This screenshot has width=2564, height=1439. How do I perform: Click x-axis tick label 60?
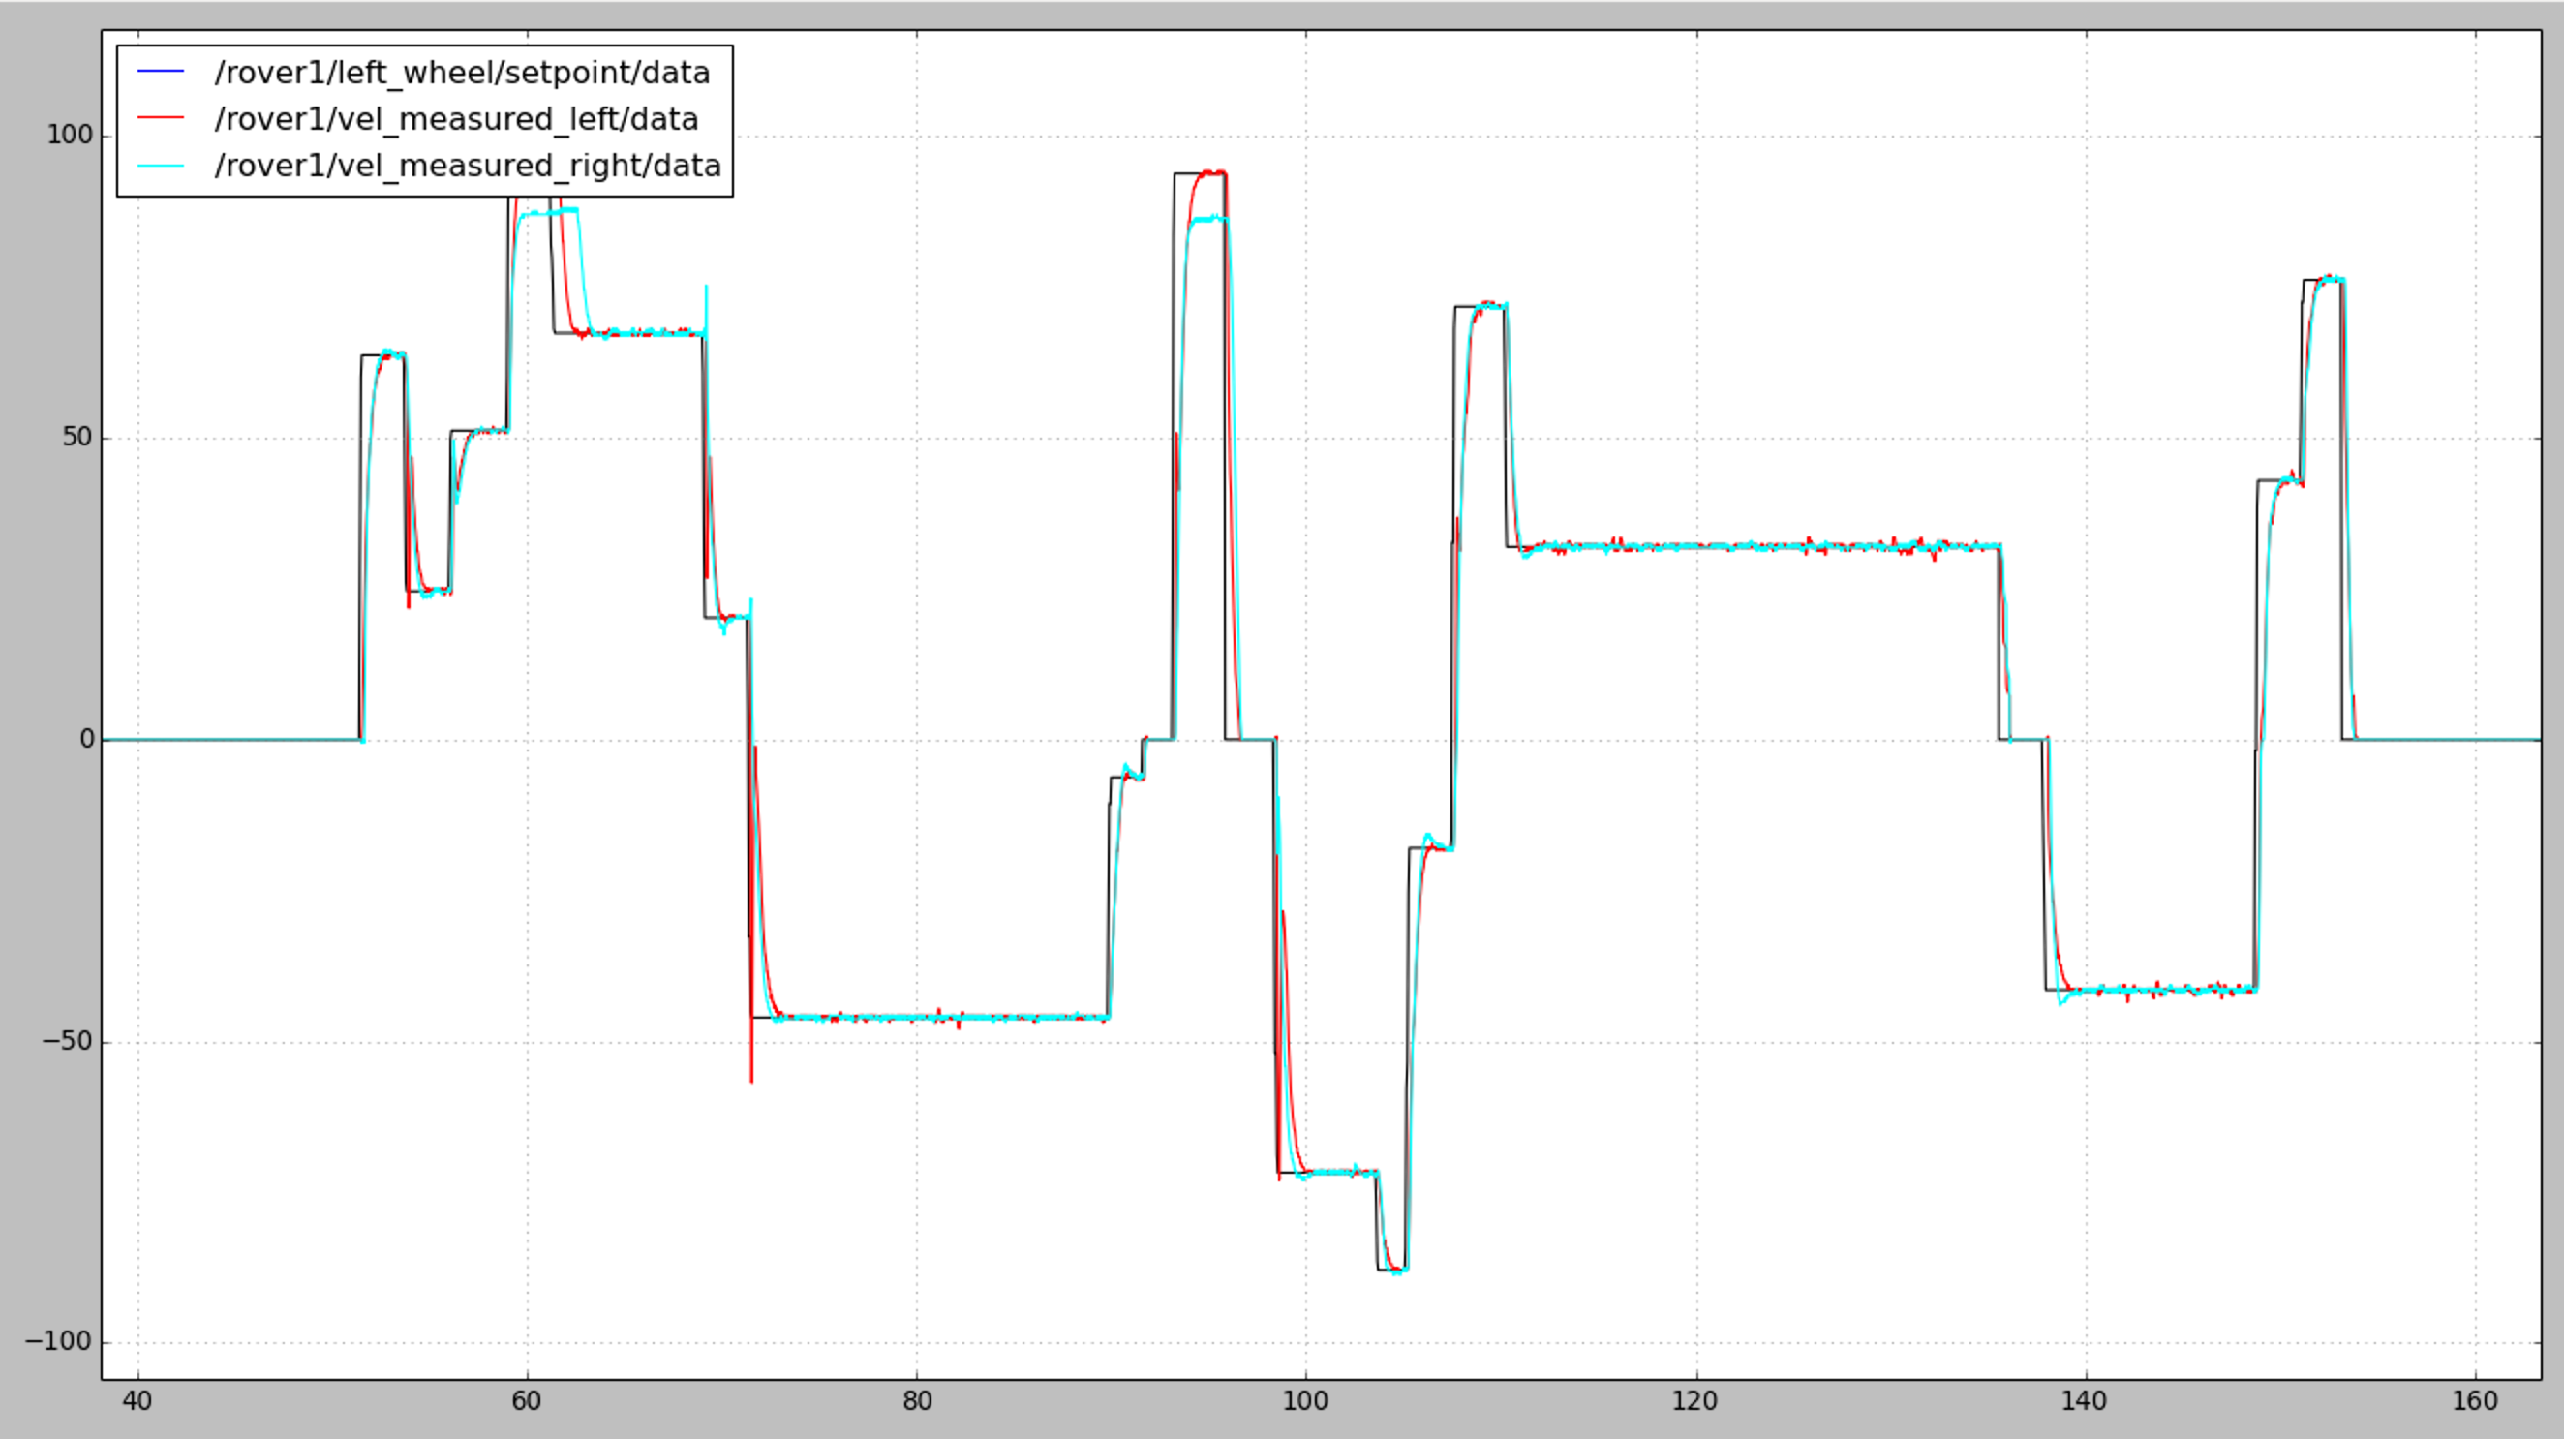click(527, 1401)
